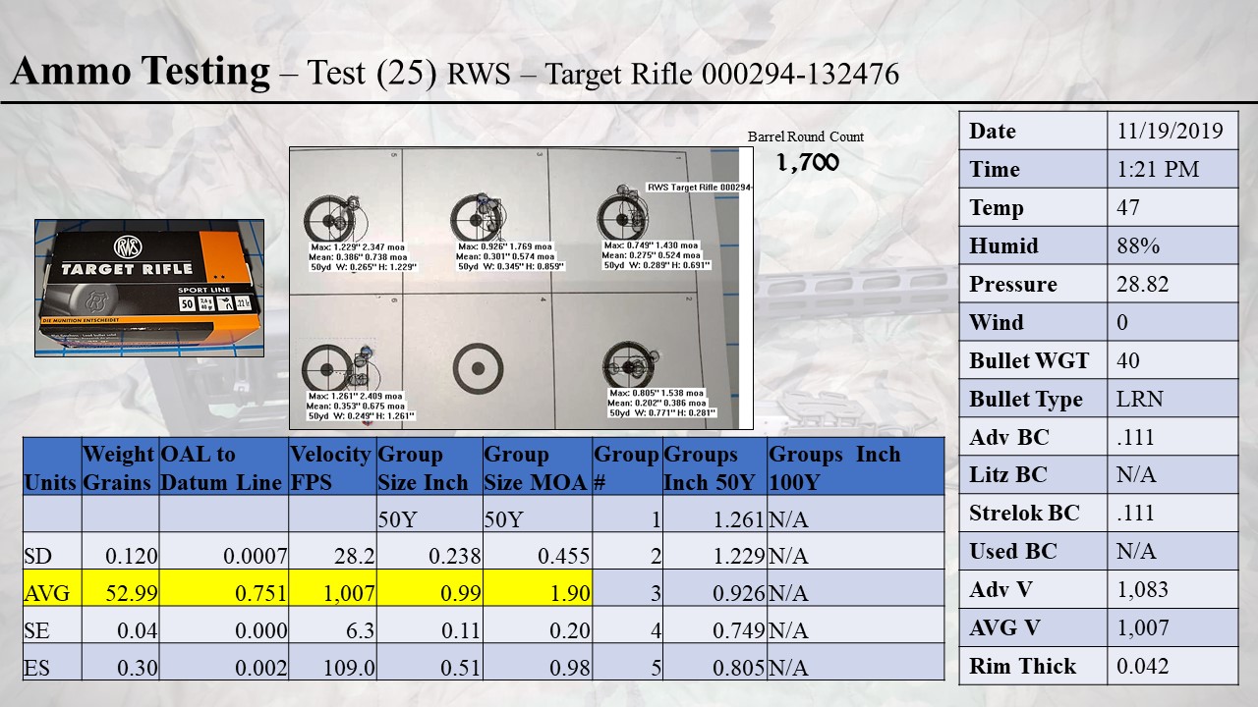Click the Pressure value 28.82
Image resolution: width=1258 pixels, height=707 pixels.
[x=1143, y=284]
